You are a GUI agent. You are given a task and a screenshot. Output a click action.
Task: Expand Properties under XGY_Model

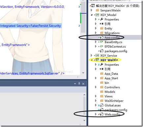point(96,19)
